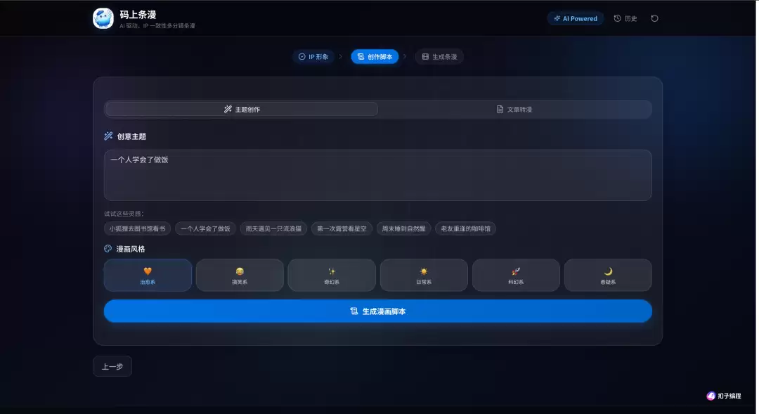Switch to the 主题创作 tab
Image resolution: width=759 pixels, height=414 pixels.
242,110
